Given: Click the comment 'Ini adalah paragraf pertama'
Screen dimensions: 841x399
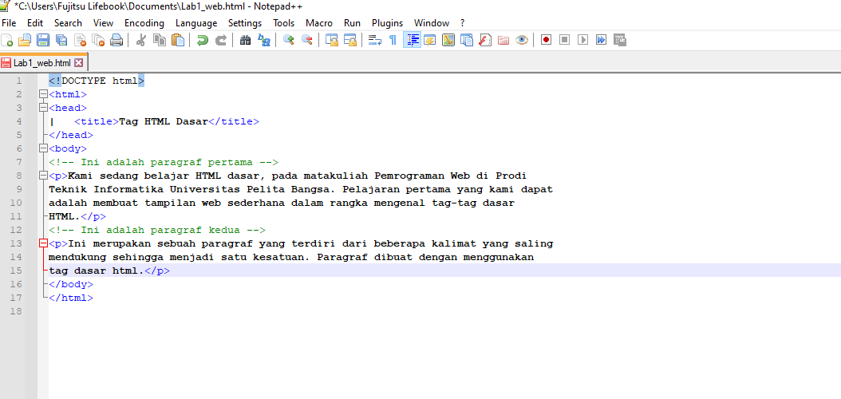Looking at the screenshot, I should point(164,163).
